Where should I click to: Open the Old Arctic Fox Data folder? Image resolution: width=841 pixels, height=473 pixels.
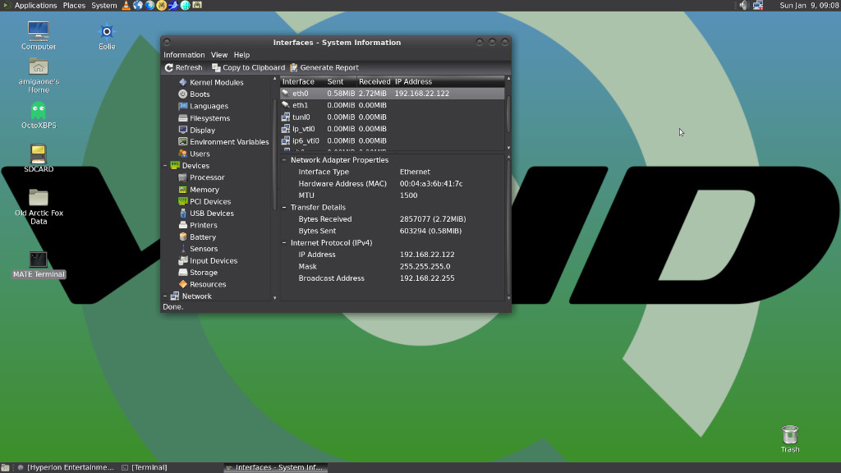[39, 206]
